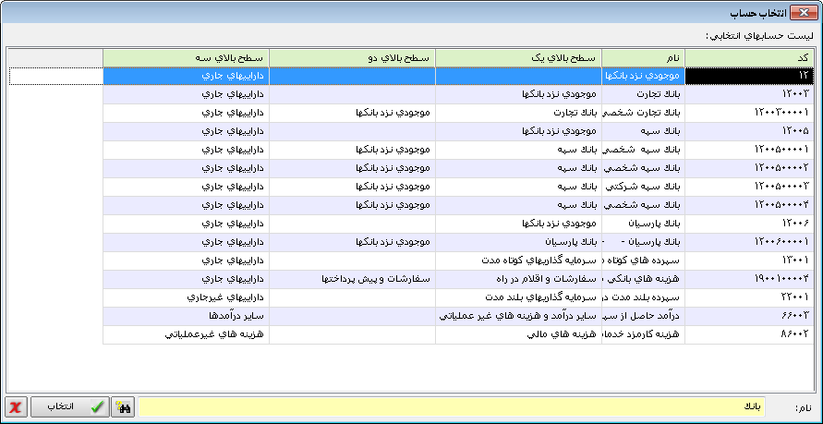The image size is (823, 424).
Task: Click the binoculars search icon
Action: (x=125, y=406)
